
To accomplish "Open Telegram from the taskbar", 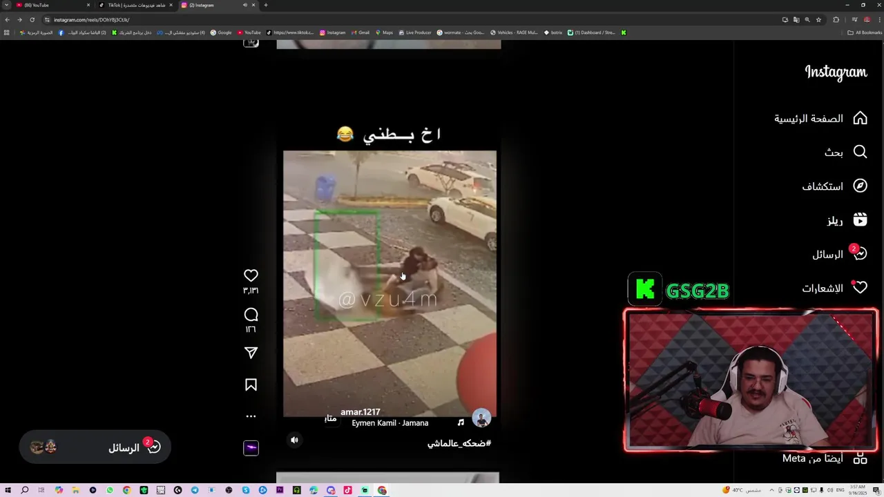I will [195, 490].
